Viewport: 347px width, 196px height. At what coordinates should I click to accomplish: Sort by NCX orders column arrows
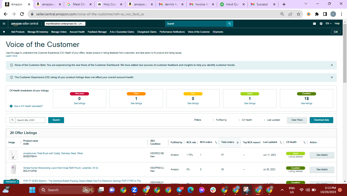216,142
